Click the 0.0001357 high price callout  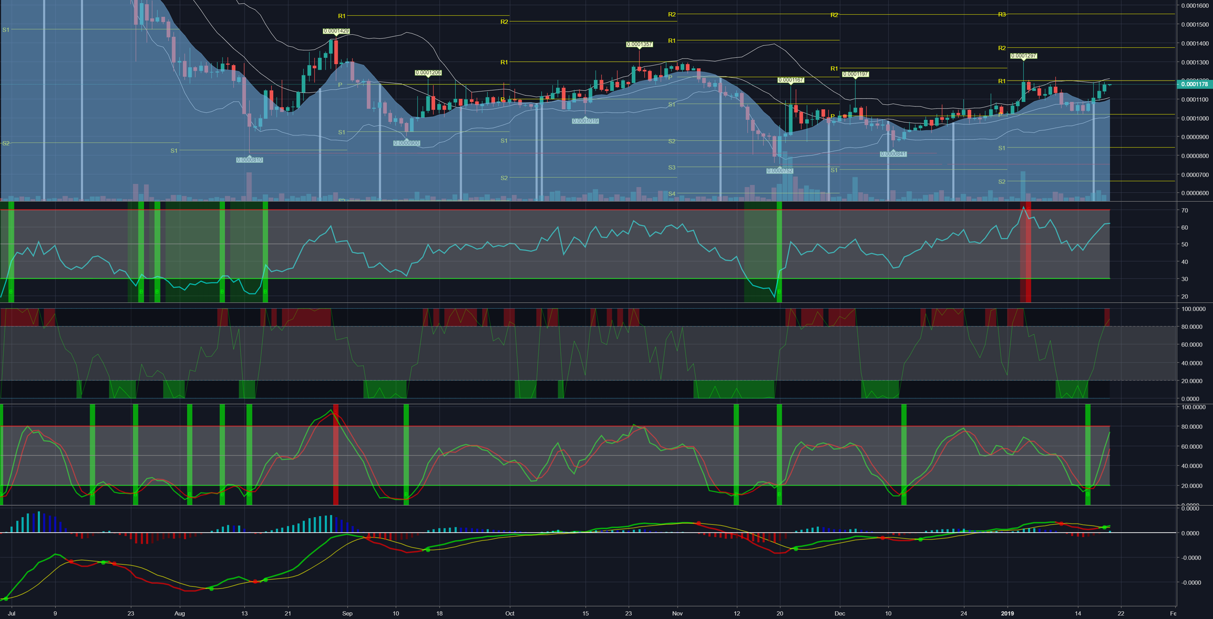tap(639, 45)
